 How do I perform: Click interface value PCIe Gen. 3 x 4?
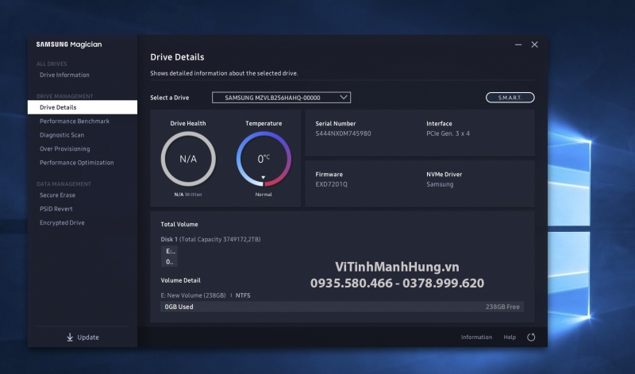coord(448,133)
